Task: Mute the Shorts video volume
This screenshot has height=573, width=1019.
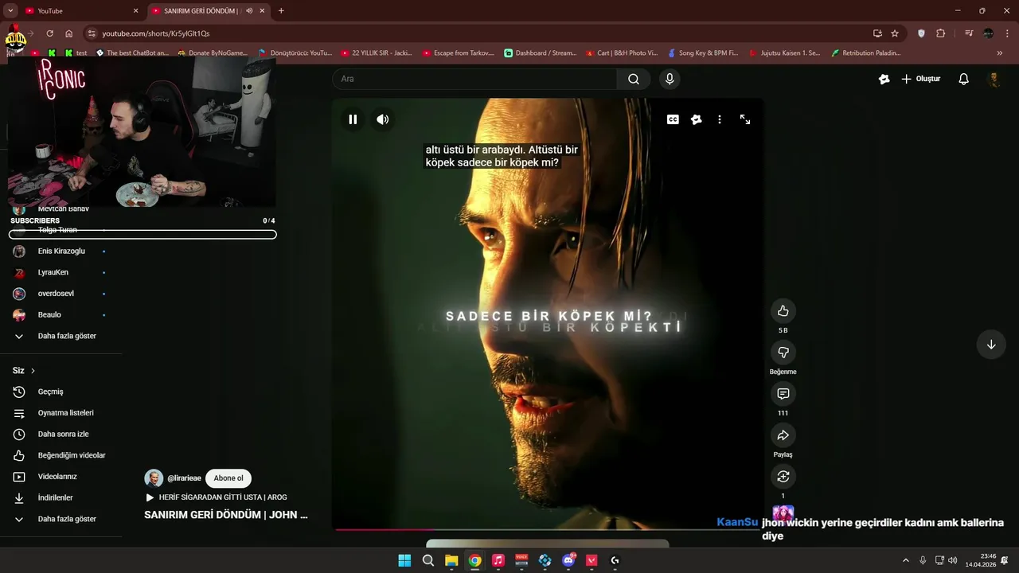Action: [383, 119]
